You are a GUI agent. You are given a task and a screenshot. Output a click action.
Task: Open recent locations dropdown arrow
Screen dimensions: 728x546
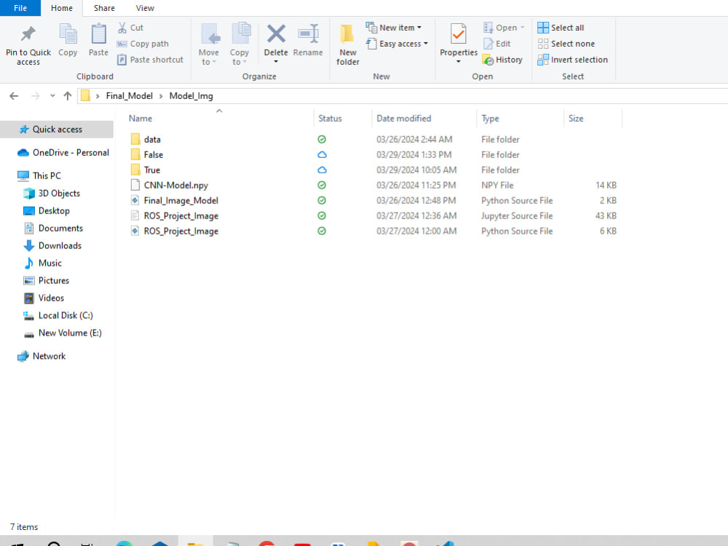(52, 96)
